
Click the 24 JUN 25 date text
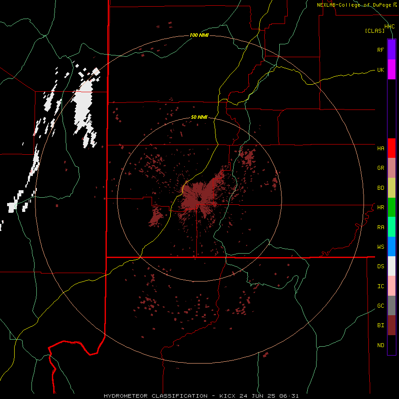(x=257, y=396)
